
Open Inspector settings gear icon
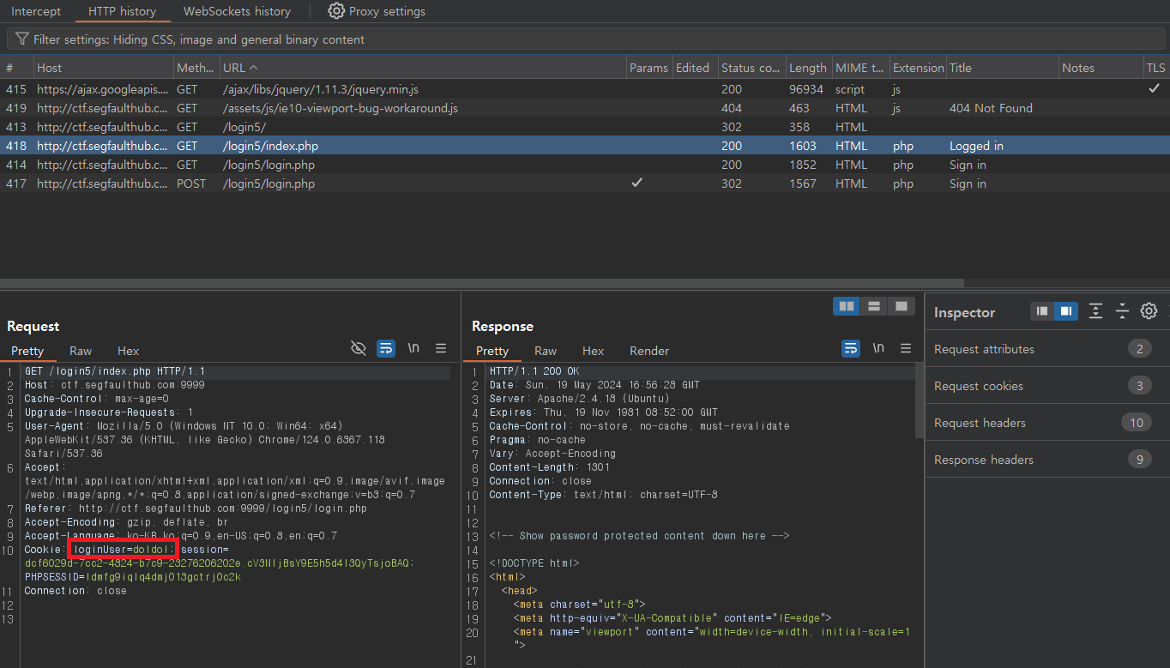(x=1149, y=311)
